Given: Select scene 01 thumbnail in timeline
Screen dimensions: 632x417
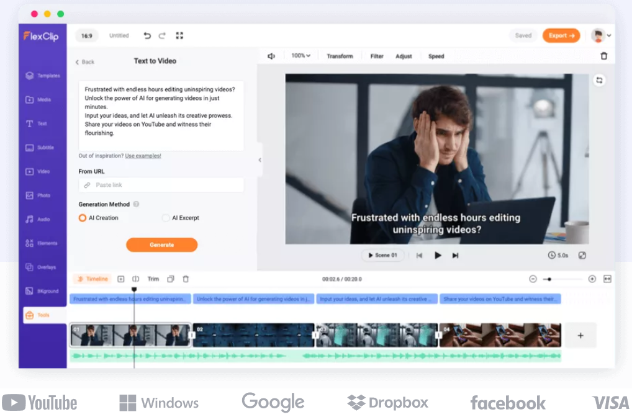Looking at the screenshot, I should (130, 335).
